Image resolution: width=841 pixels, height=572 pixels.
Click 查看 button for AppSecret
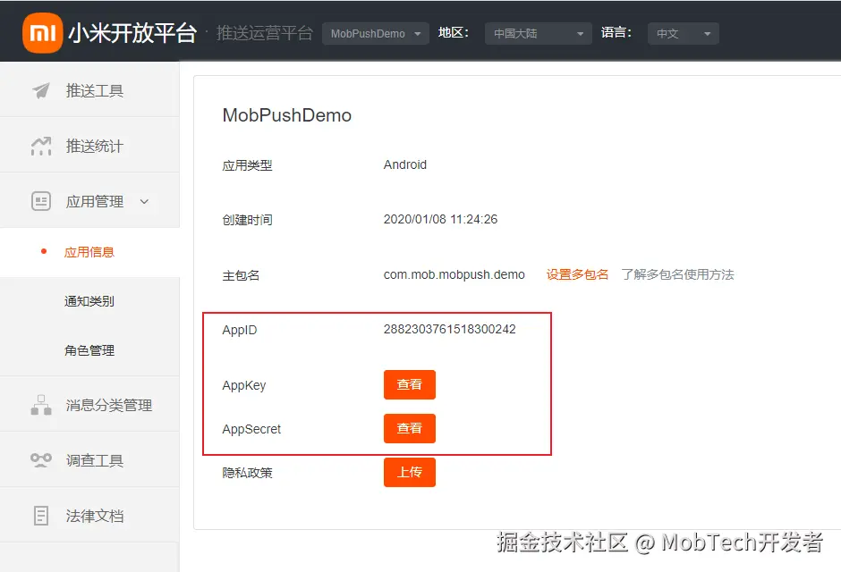coord(409,428)
